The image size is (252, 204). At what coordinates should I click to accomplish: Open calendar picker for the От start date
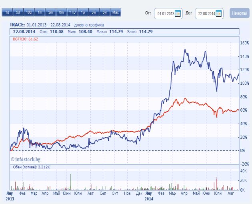click(178, 14)
